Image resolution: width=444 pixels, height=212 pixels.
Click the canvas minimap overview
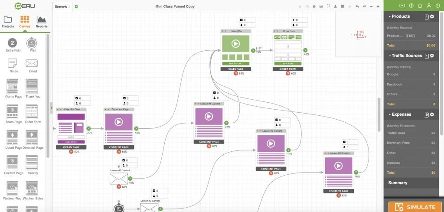click(358, 34)
